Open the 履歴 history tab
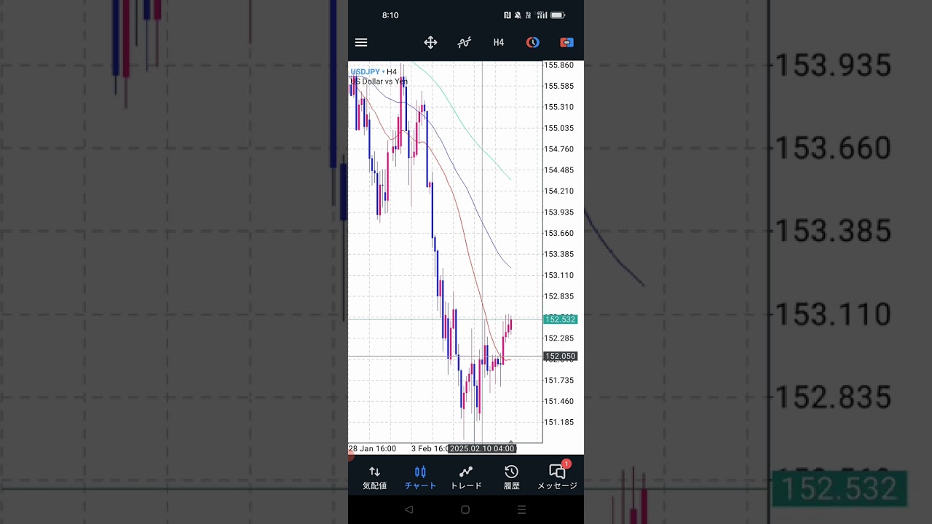 click(x=512, y=477)
